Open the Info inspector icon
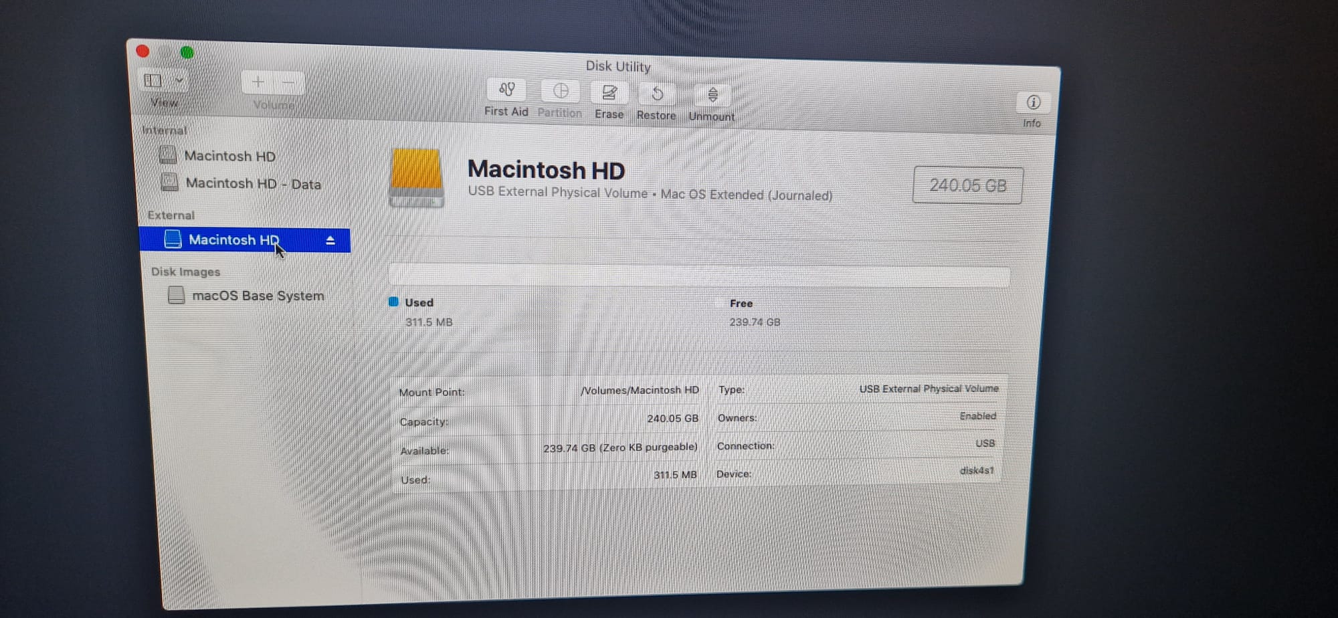 click(x=1034, y=102)
